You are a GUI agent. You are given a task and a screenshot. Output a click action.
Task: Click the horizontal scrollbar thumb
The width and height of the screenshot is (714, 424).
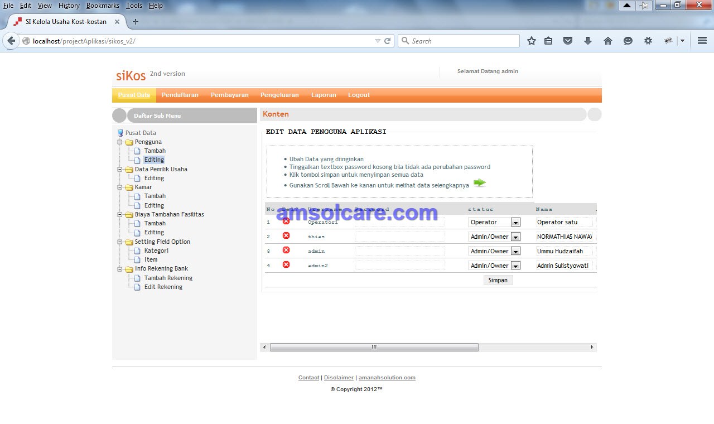pos(374,347)
